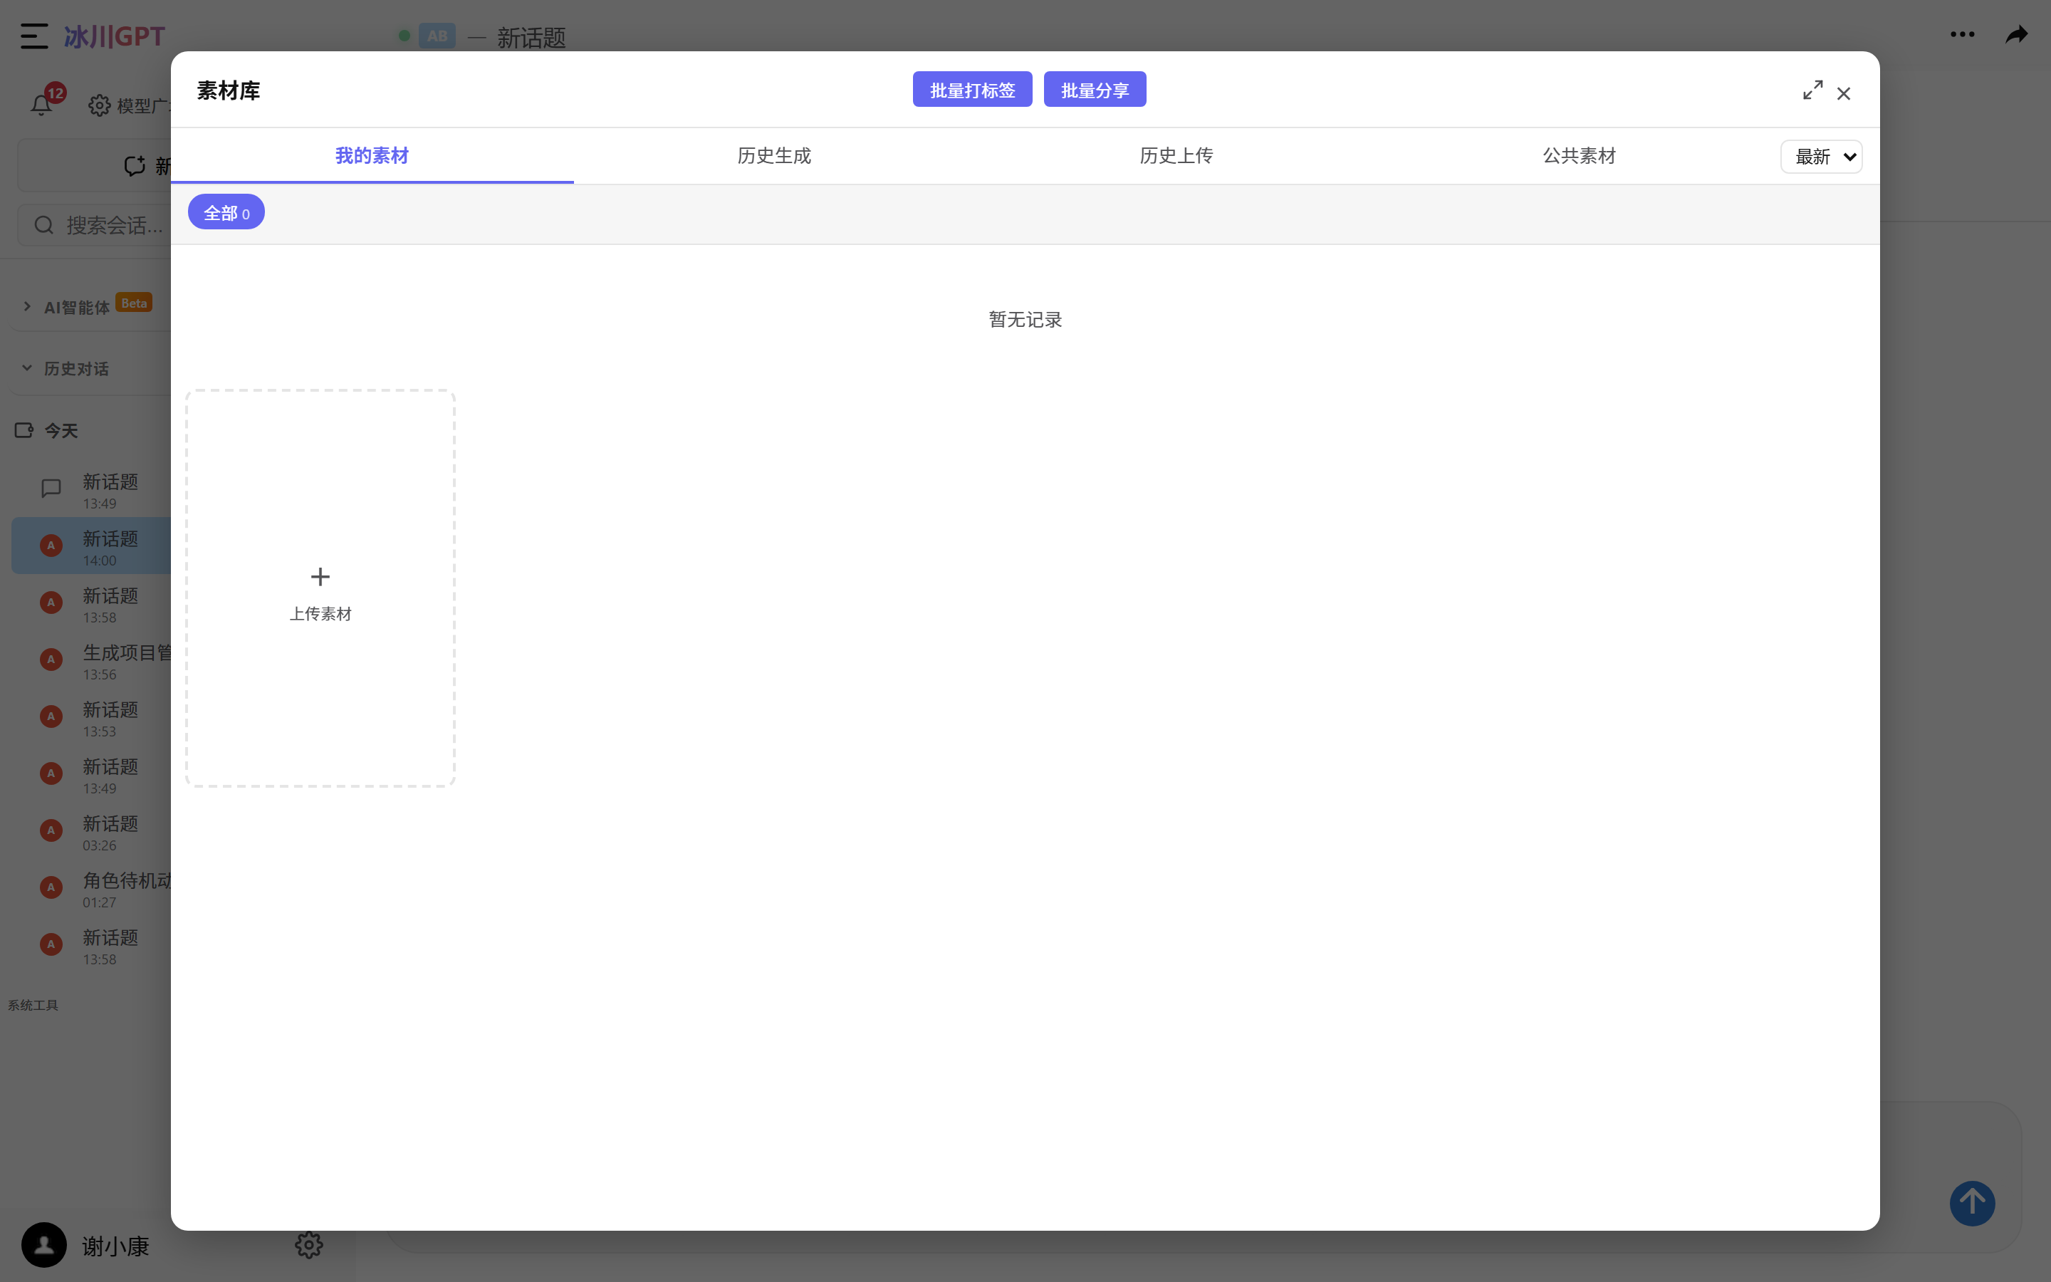Click the 批量分享 button
Screen dimensions: 2051x1282
coord(1094,89)
